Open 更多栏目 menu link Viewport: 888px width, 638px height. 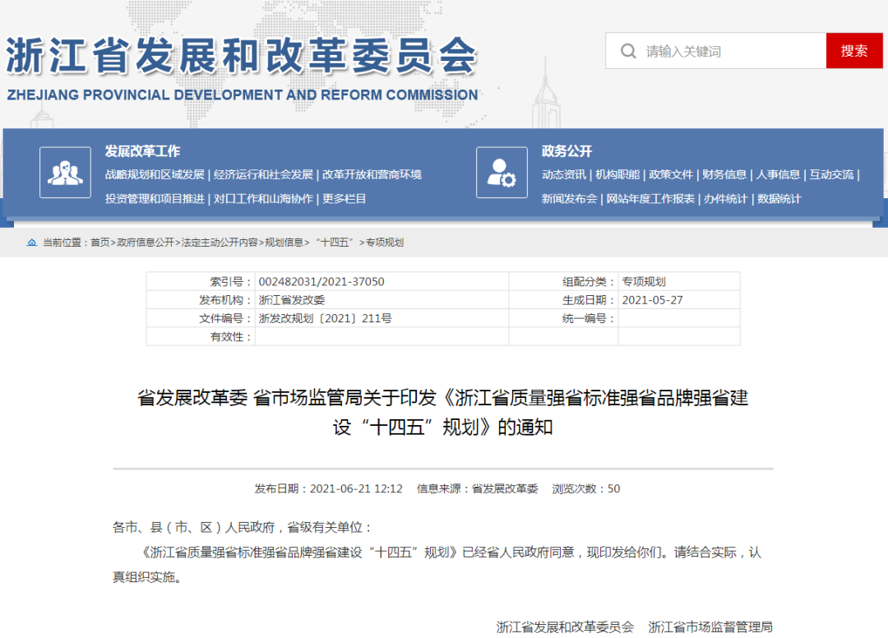[x=345, y=199]
